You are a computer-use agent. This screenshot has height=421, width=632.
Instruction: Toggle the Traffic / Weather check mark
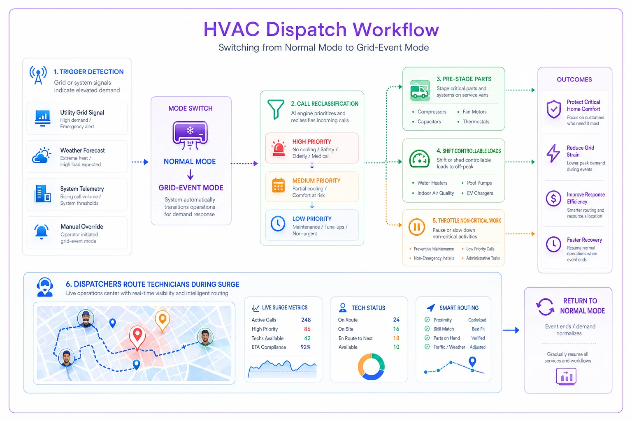coord(427,347)
